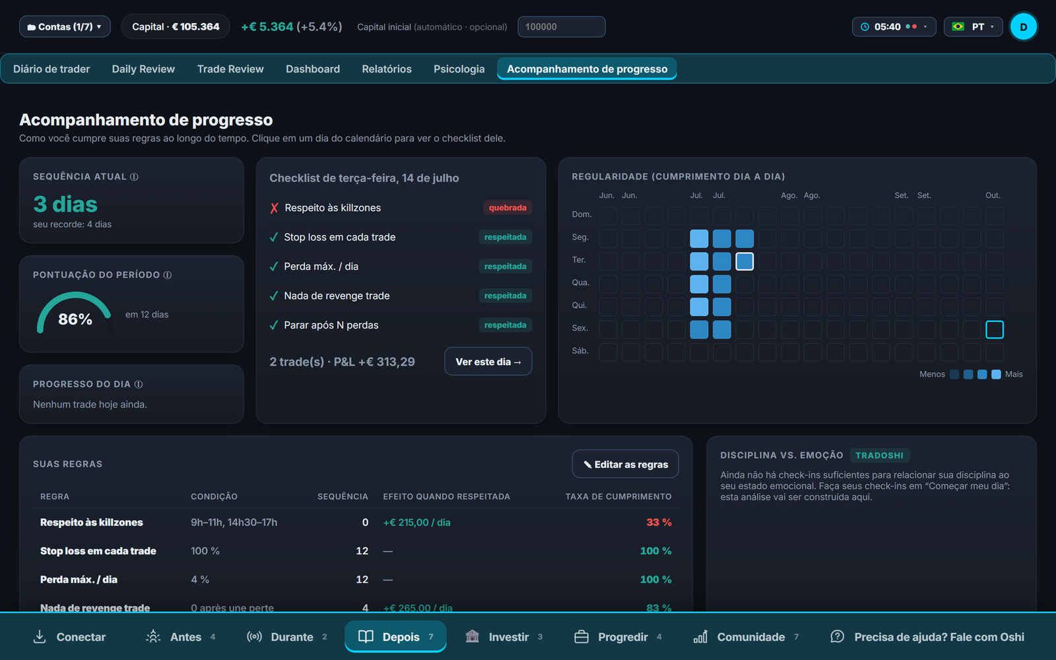Go to the Trade Review tab

[230, 69]
